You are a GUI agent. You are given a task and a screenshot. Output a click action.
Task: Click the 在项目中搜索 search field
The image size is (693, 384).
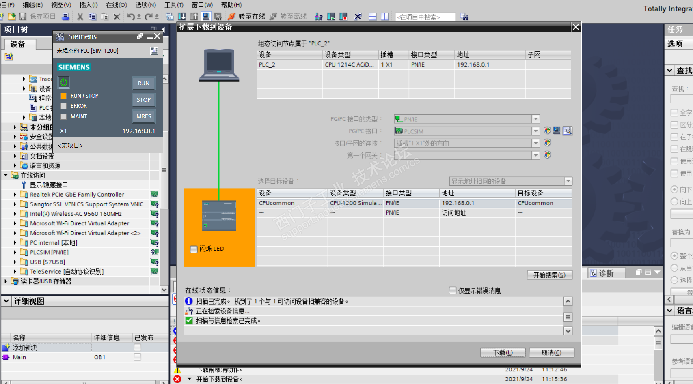tap(425, 17)
